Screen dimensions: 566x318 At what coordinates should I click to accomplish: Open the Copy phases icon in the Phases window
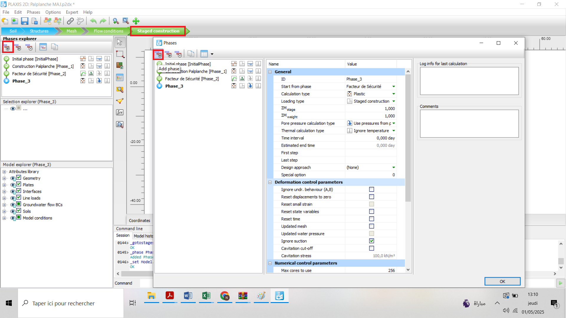191,54
